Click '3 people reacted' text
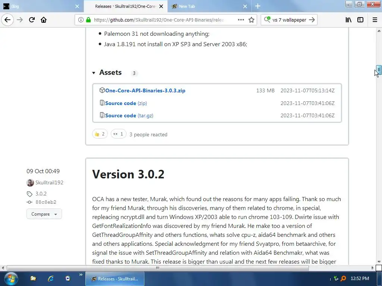 pyautogui.click(x=148, y=134)
